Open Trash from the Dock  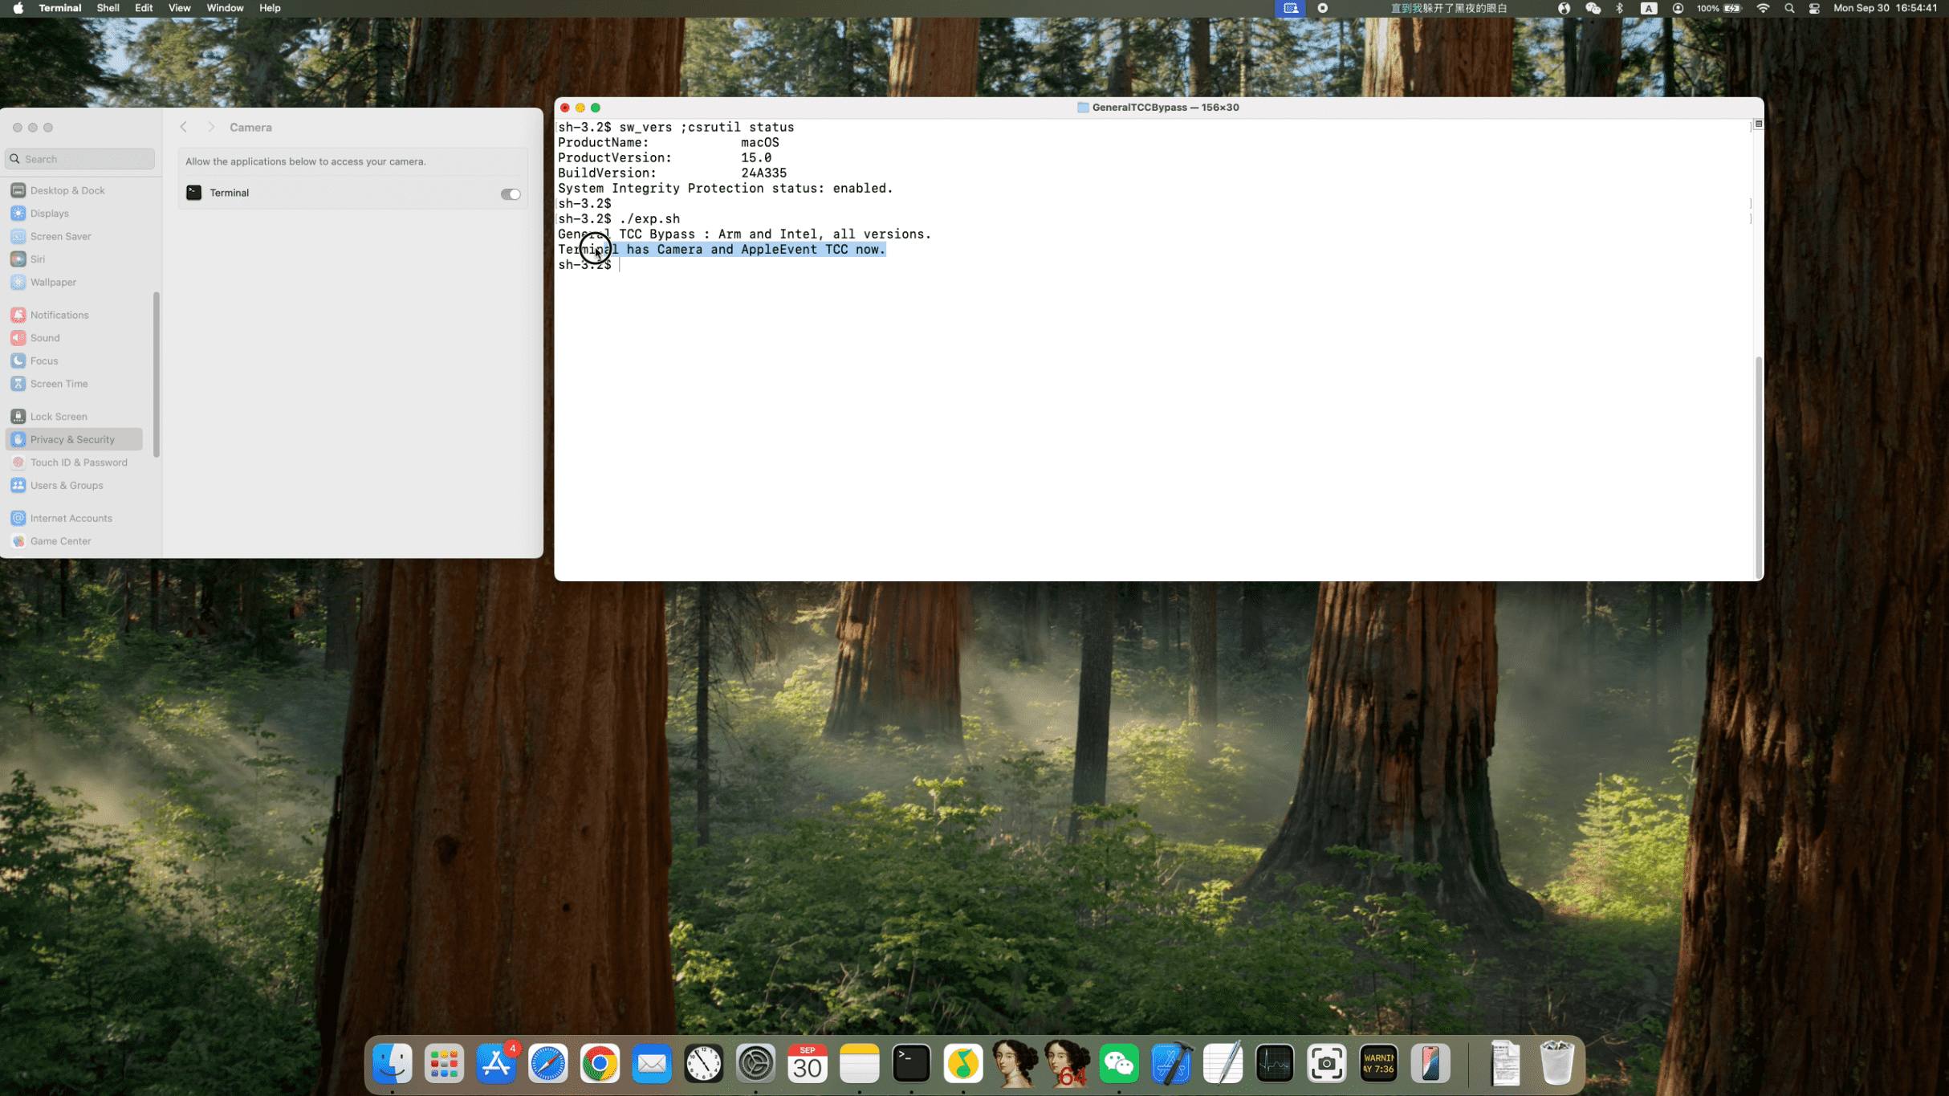[1557, 1064]
